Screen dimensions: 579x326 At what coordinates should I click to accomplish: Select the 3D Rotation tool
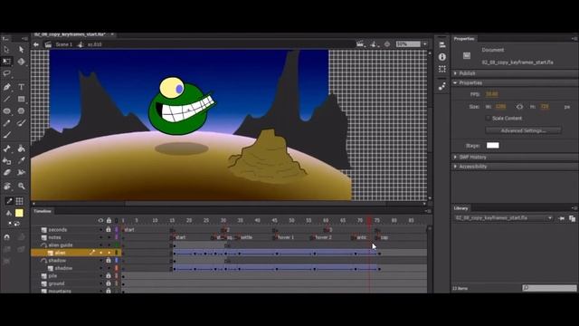coord(21,62)
